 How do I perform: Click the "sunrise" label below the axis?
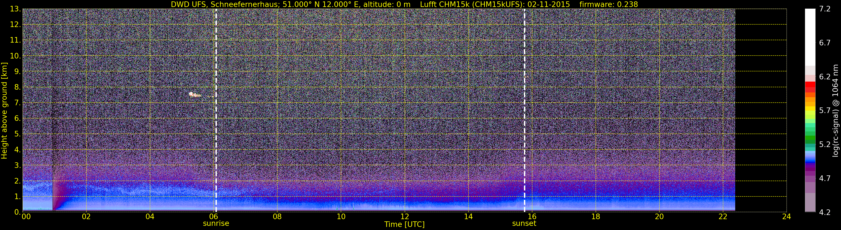tap(216, 224)
